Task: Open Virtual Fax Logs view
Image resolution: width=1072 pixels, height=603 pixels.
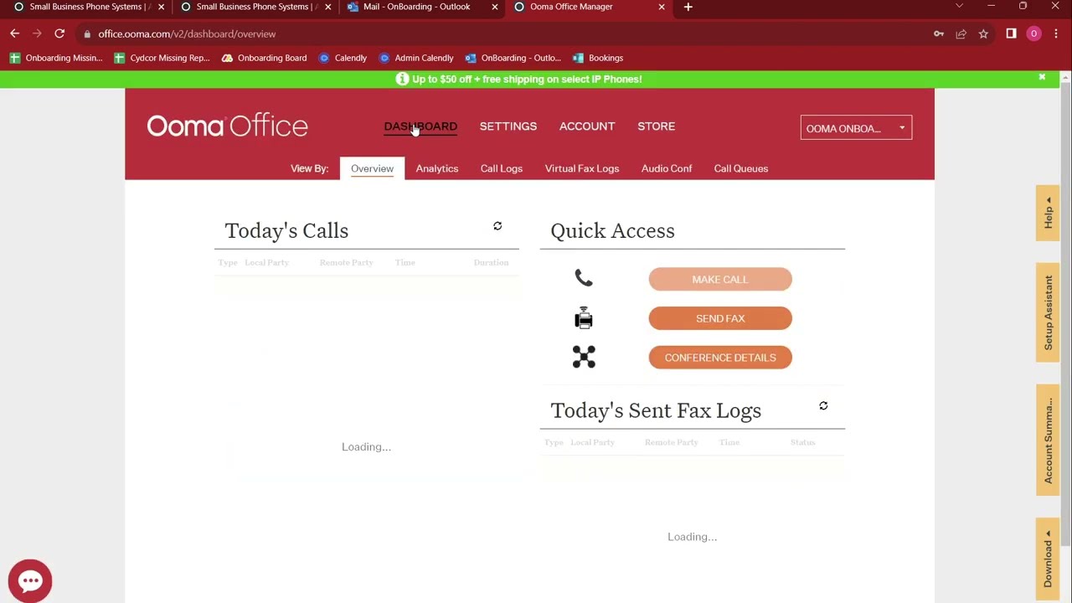Action: 582,168
